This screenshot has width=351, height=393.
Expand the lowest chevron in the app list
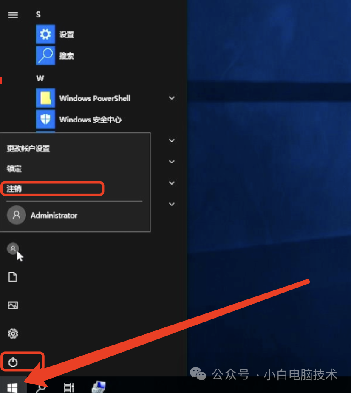tap(172, 204)
